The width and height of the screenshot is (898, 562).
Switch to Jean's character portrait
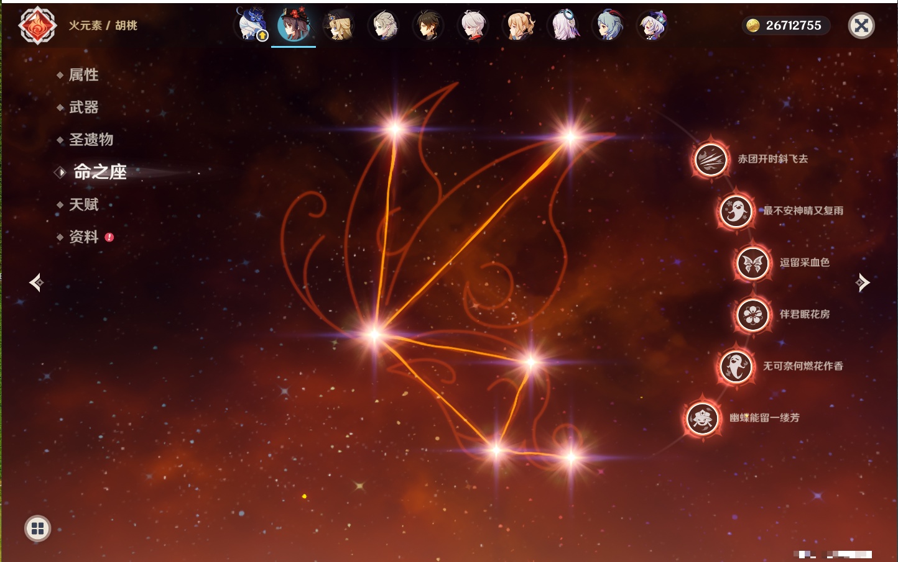[519, 25]
